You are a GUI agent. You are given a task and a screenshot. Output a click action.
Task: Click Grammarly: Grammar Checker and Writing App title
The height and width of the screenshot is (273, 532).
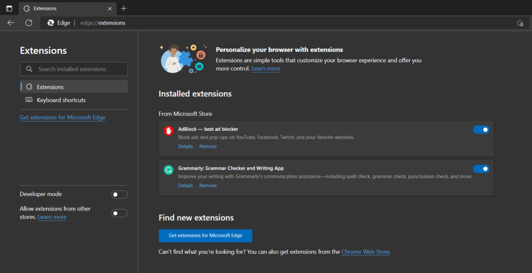(231, 168)
